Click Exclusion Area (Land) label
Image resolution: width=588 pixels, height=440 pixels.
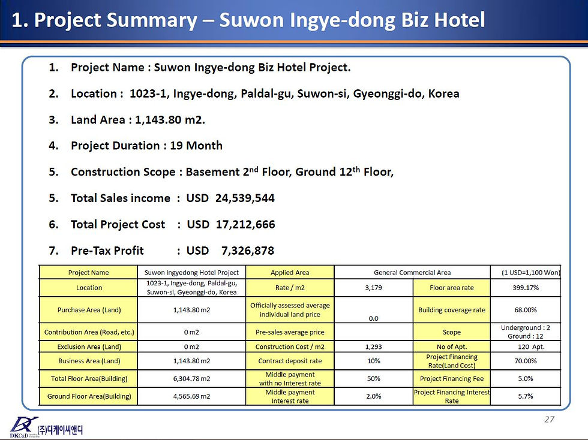click(x=89, y=346)
